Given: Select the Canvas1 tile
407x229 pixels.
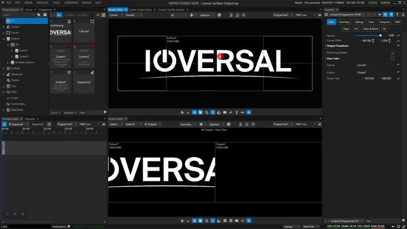Looking at the screenshot, I should [x=84, y=31].
